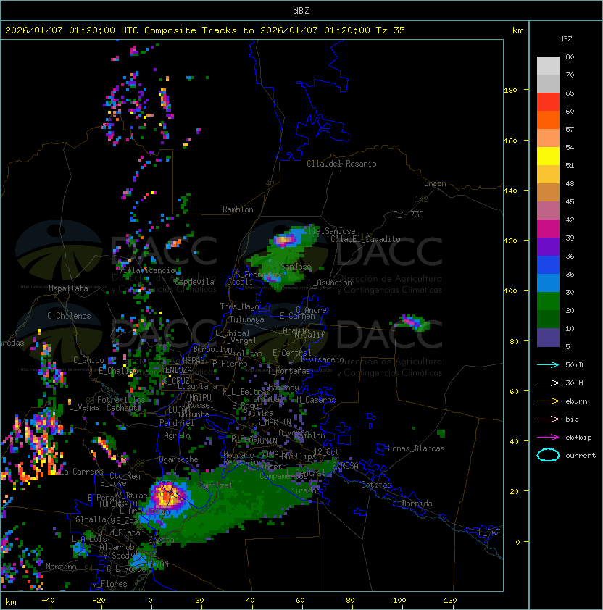Select the Lomas_Blancas location label

pos(415,448)
